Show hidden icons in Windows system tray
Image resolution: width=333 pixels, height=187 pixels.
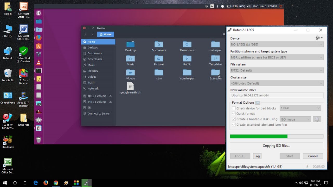click(296, 183)
